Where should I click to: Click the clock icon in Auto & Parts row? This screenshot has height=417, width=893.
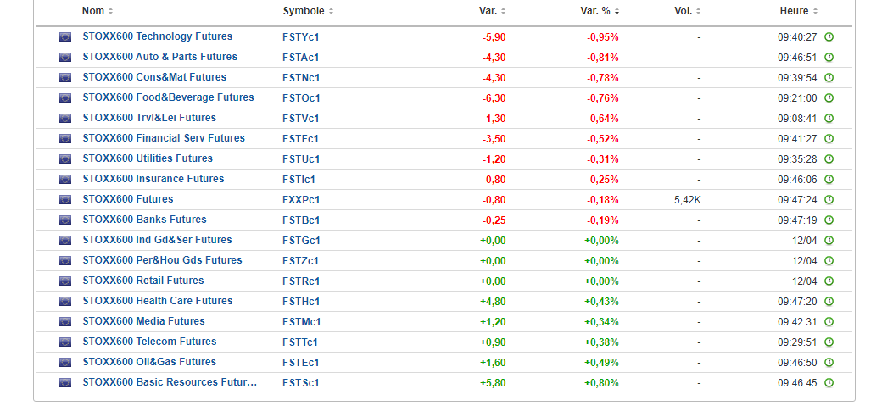coord(829,58)
